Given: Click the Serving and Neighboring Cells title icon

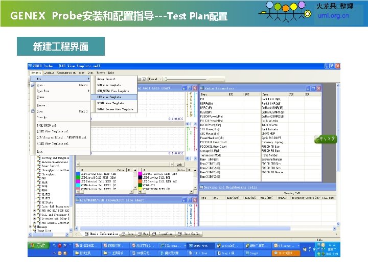Looking at the screenshot, I should (201, 187).
